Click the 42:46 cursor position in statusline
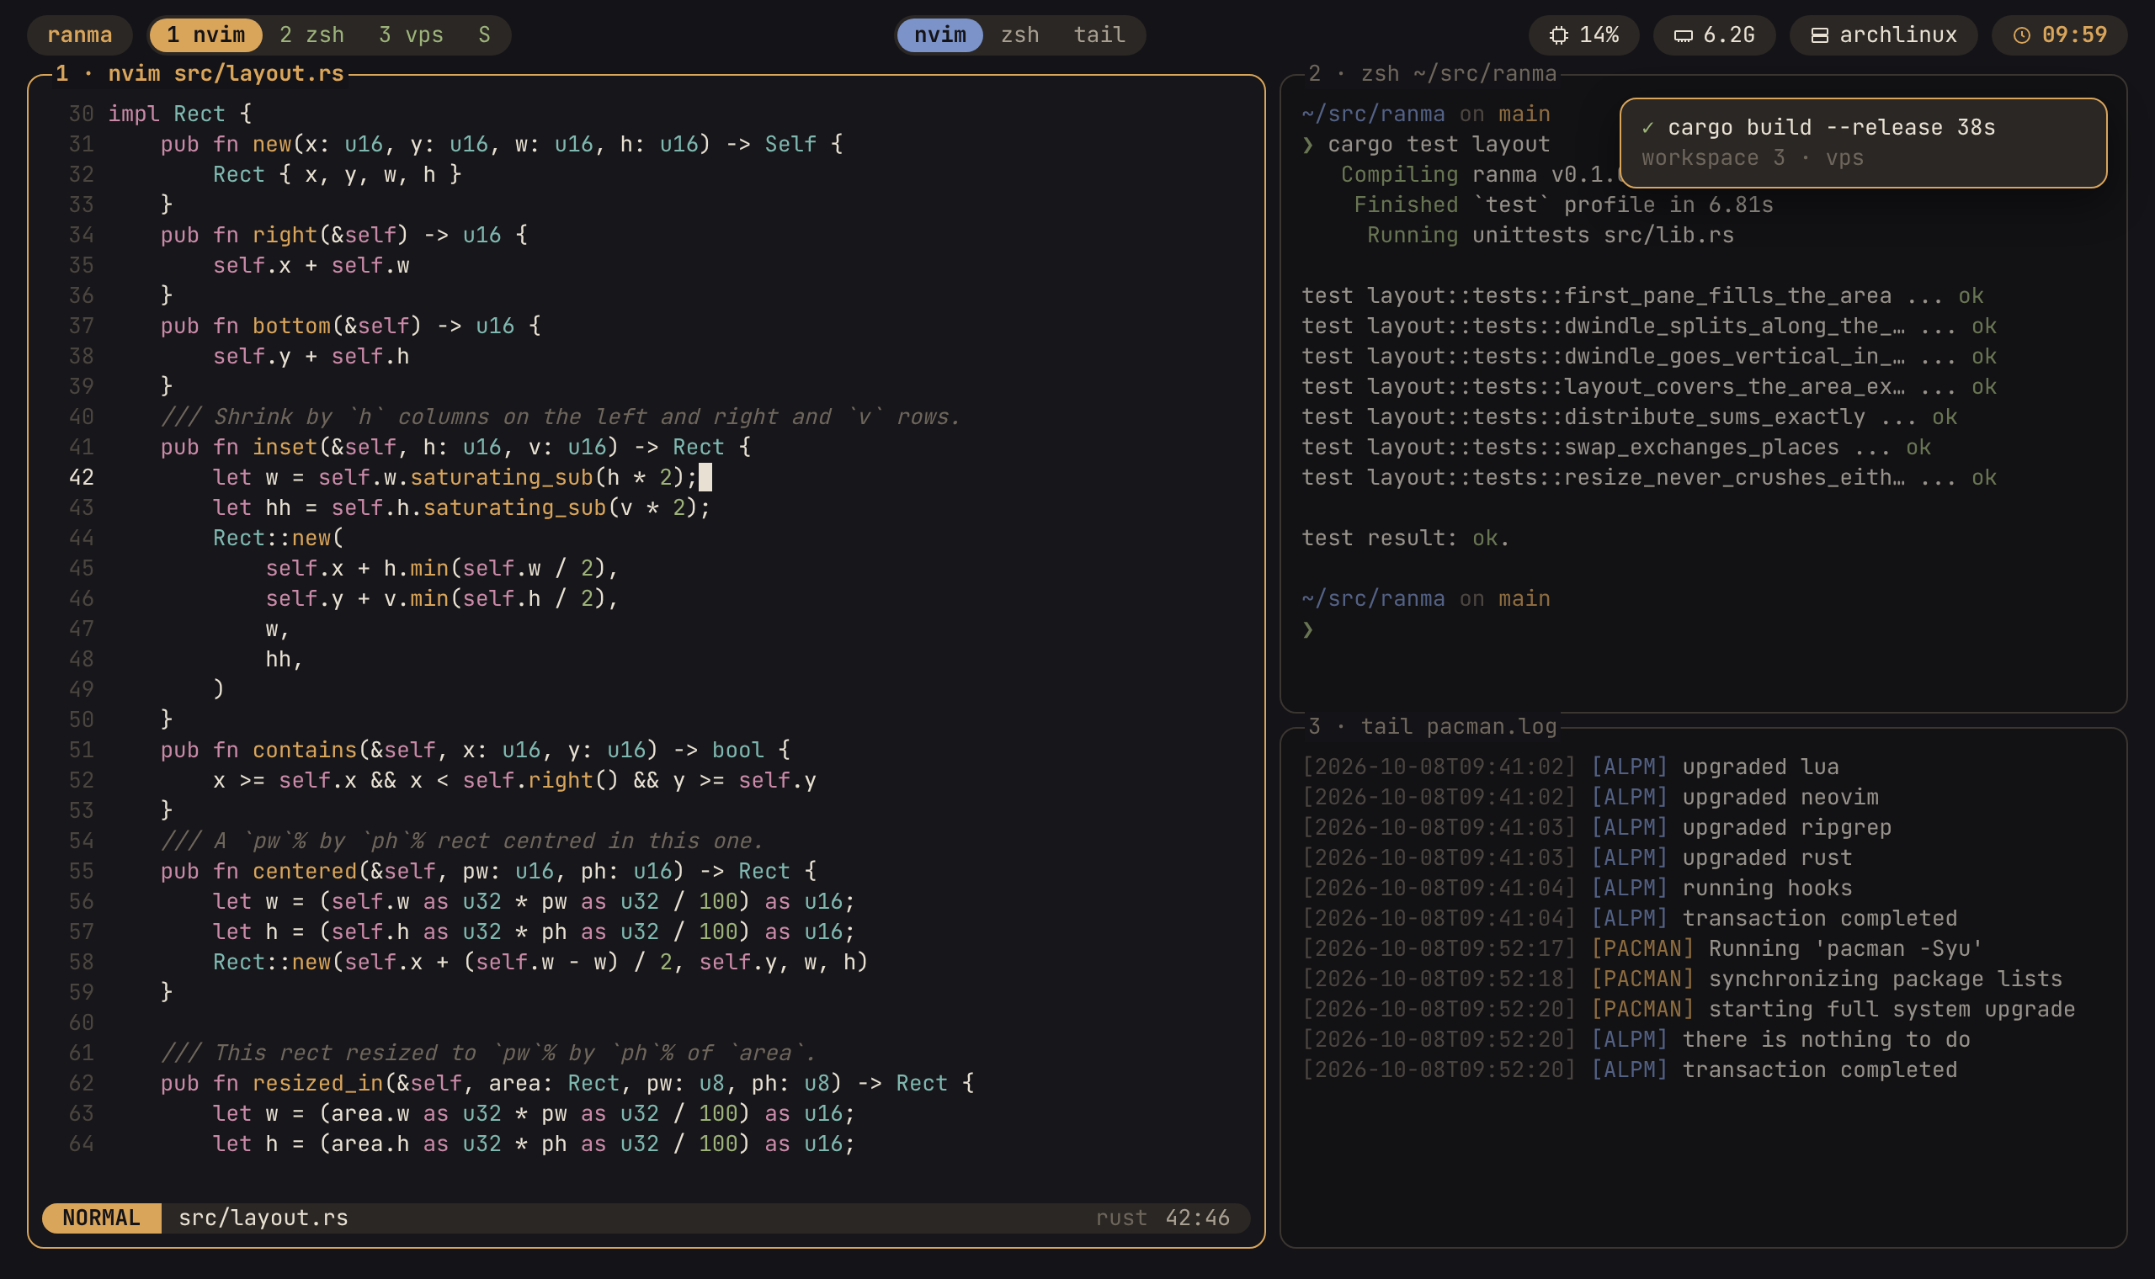 pos(1197,1218)
